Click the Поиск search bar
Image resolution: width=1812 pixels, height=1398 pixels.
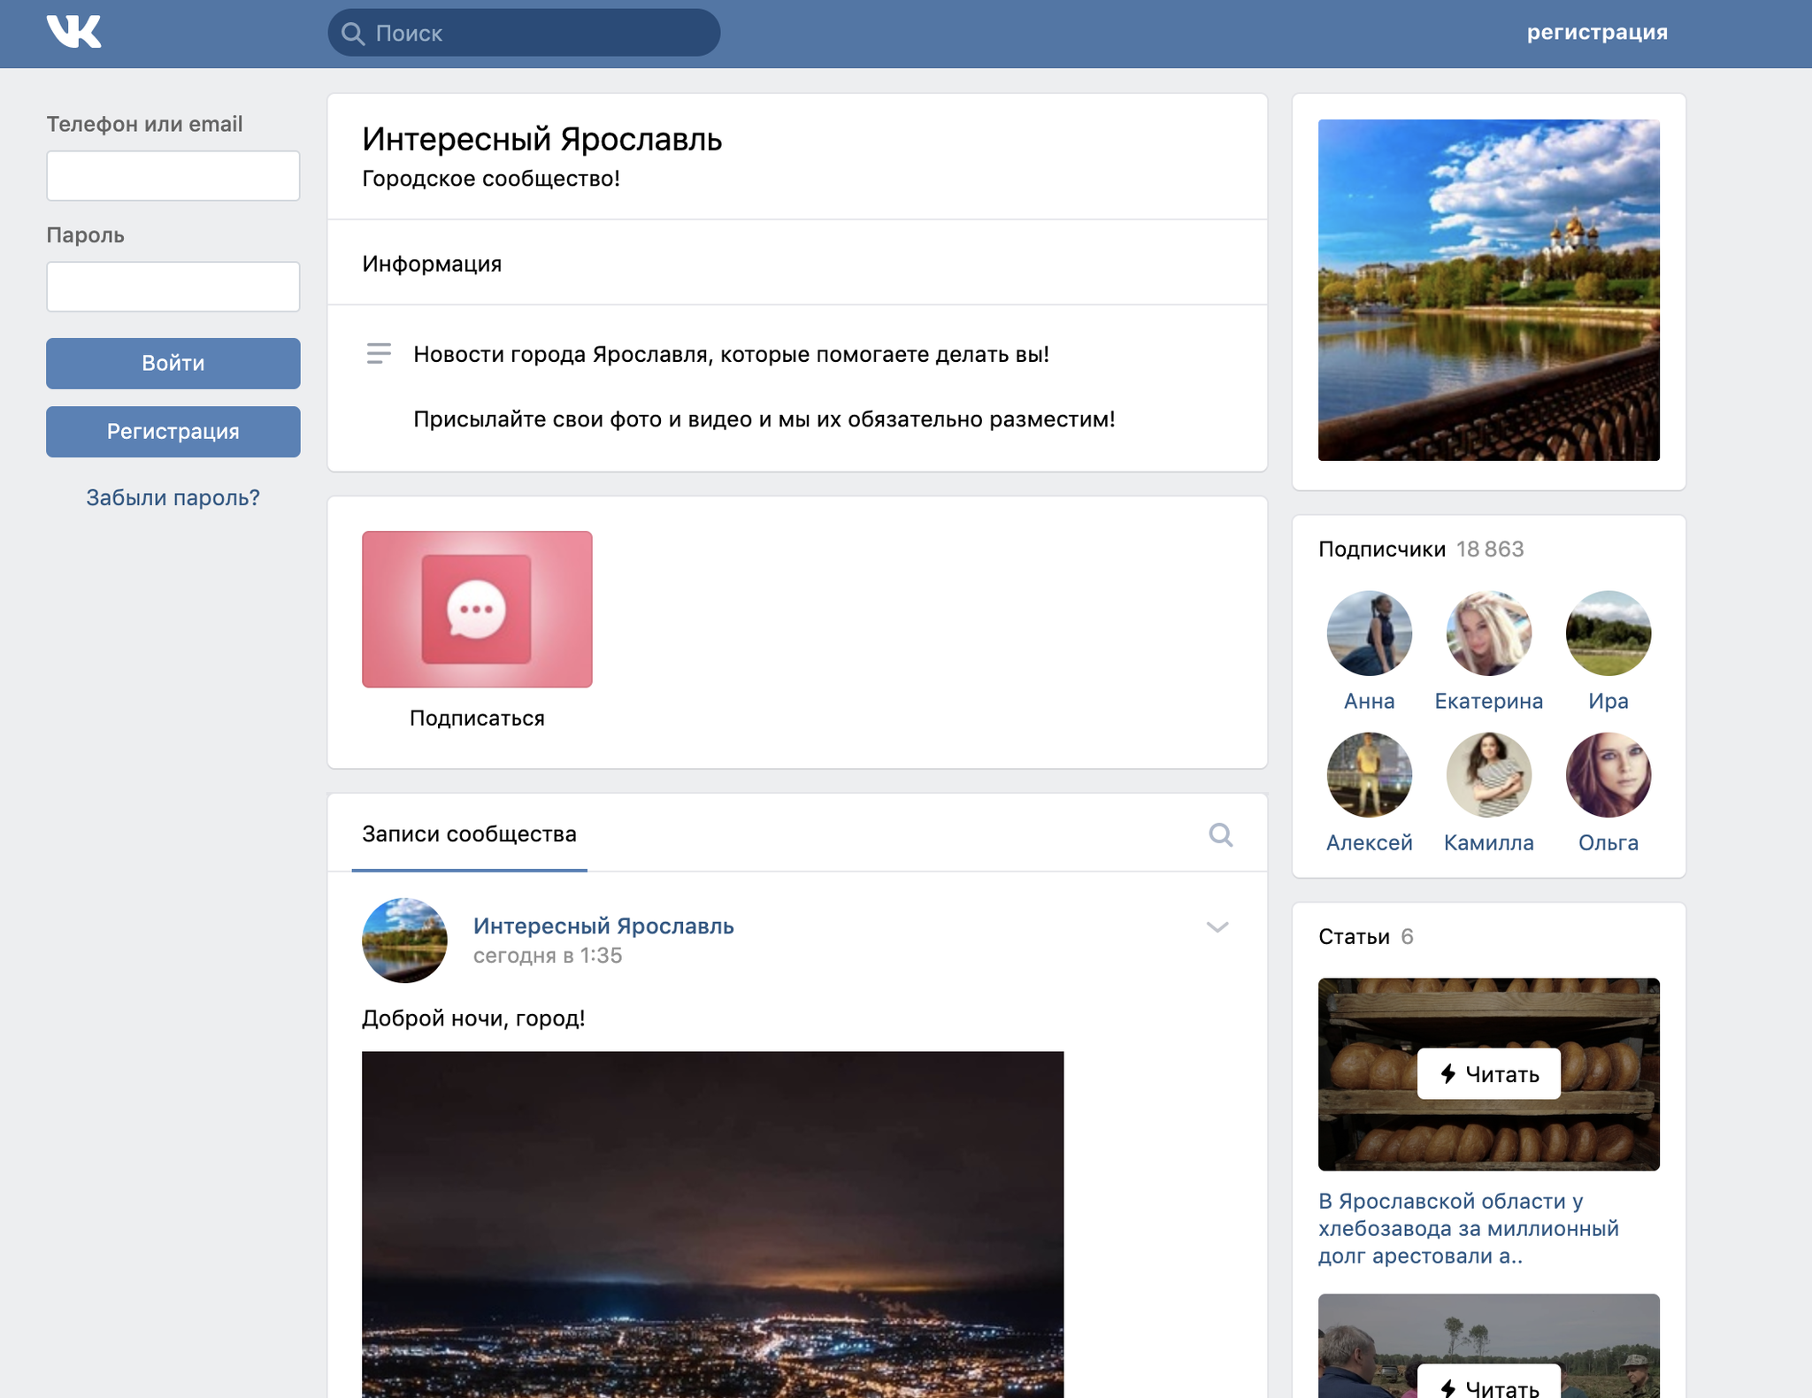(524, 34)
